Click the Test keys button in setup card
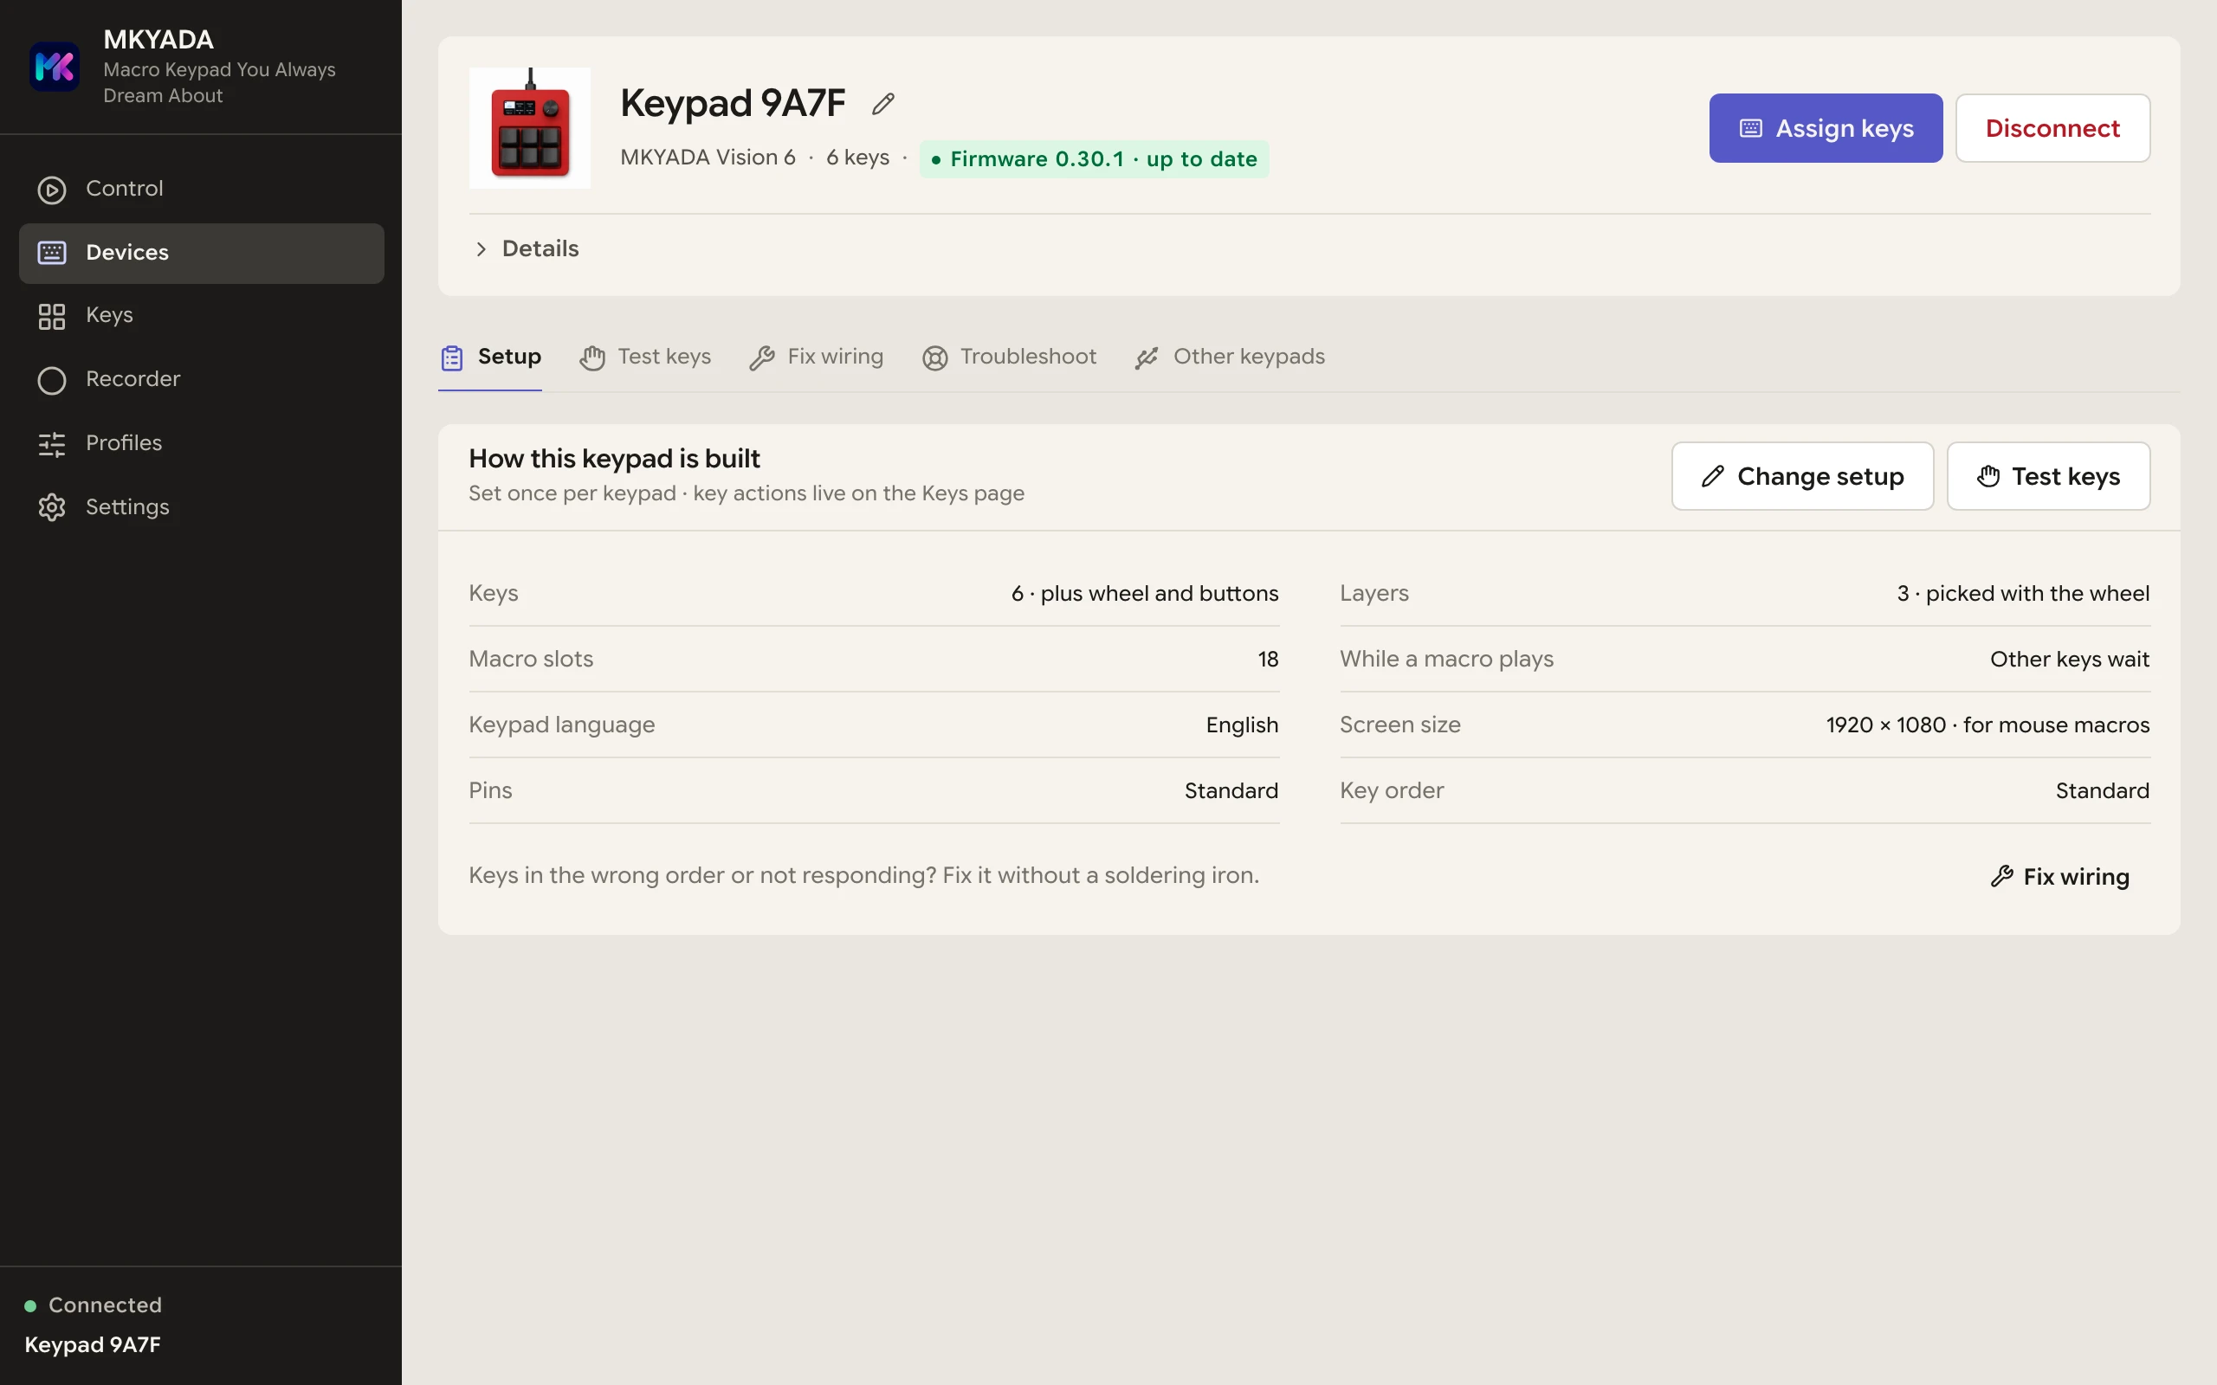 click(x=2047, y=476)
